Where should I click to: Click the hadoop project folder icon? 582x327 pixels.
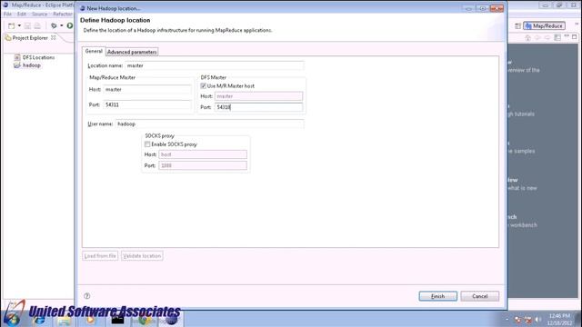pos(16,65)
